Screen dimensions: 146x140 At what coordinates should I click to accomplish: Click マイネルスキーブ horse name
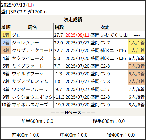(x=30, y=105)
